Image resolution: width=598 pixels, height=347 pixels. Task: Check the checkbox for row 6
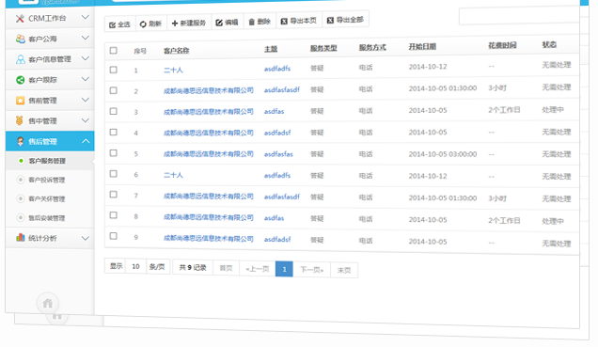pos(113,173)
